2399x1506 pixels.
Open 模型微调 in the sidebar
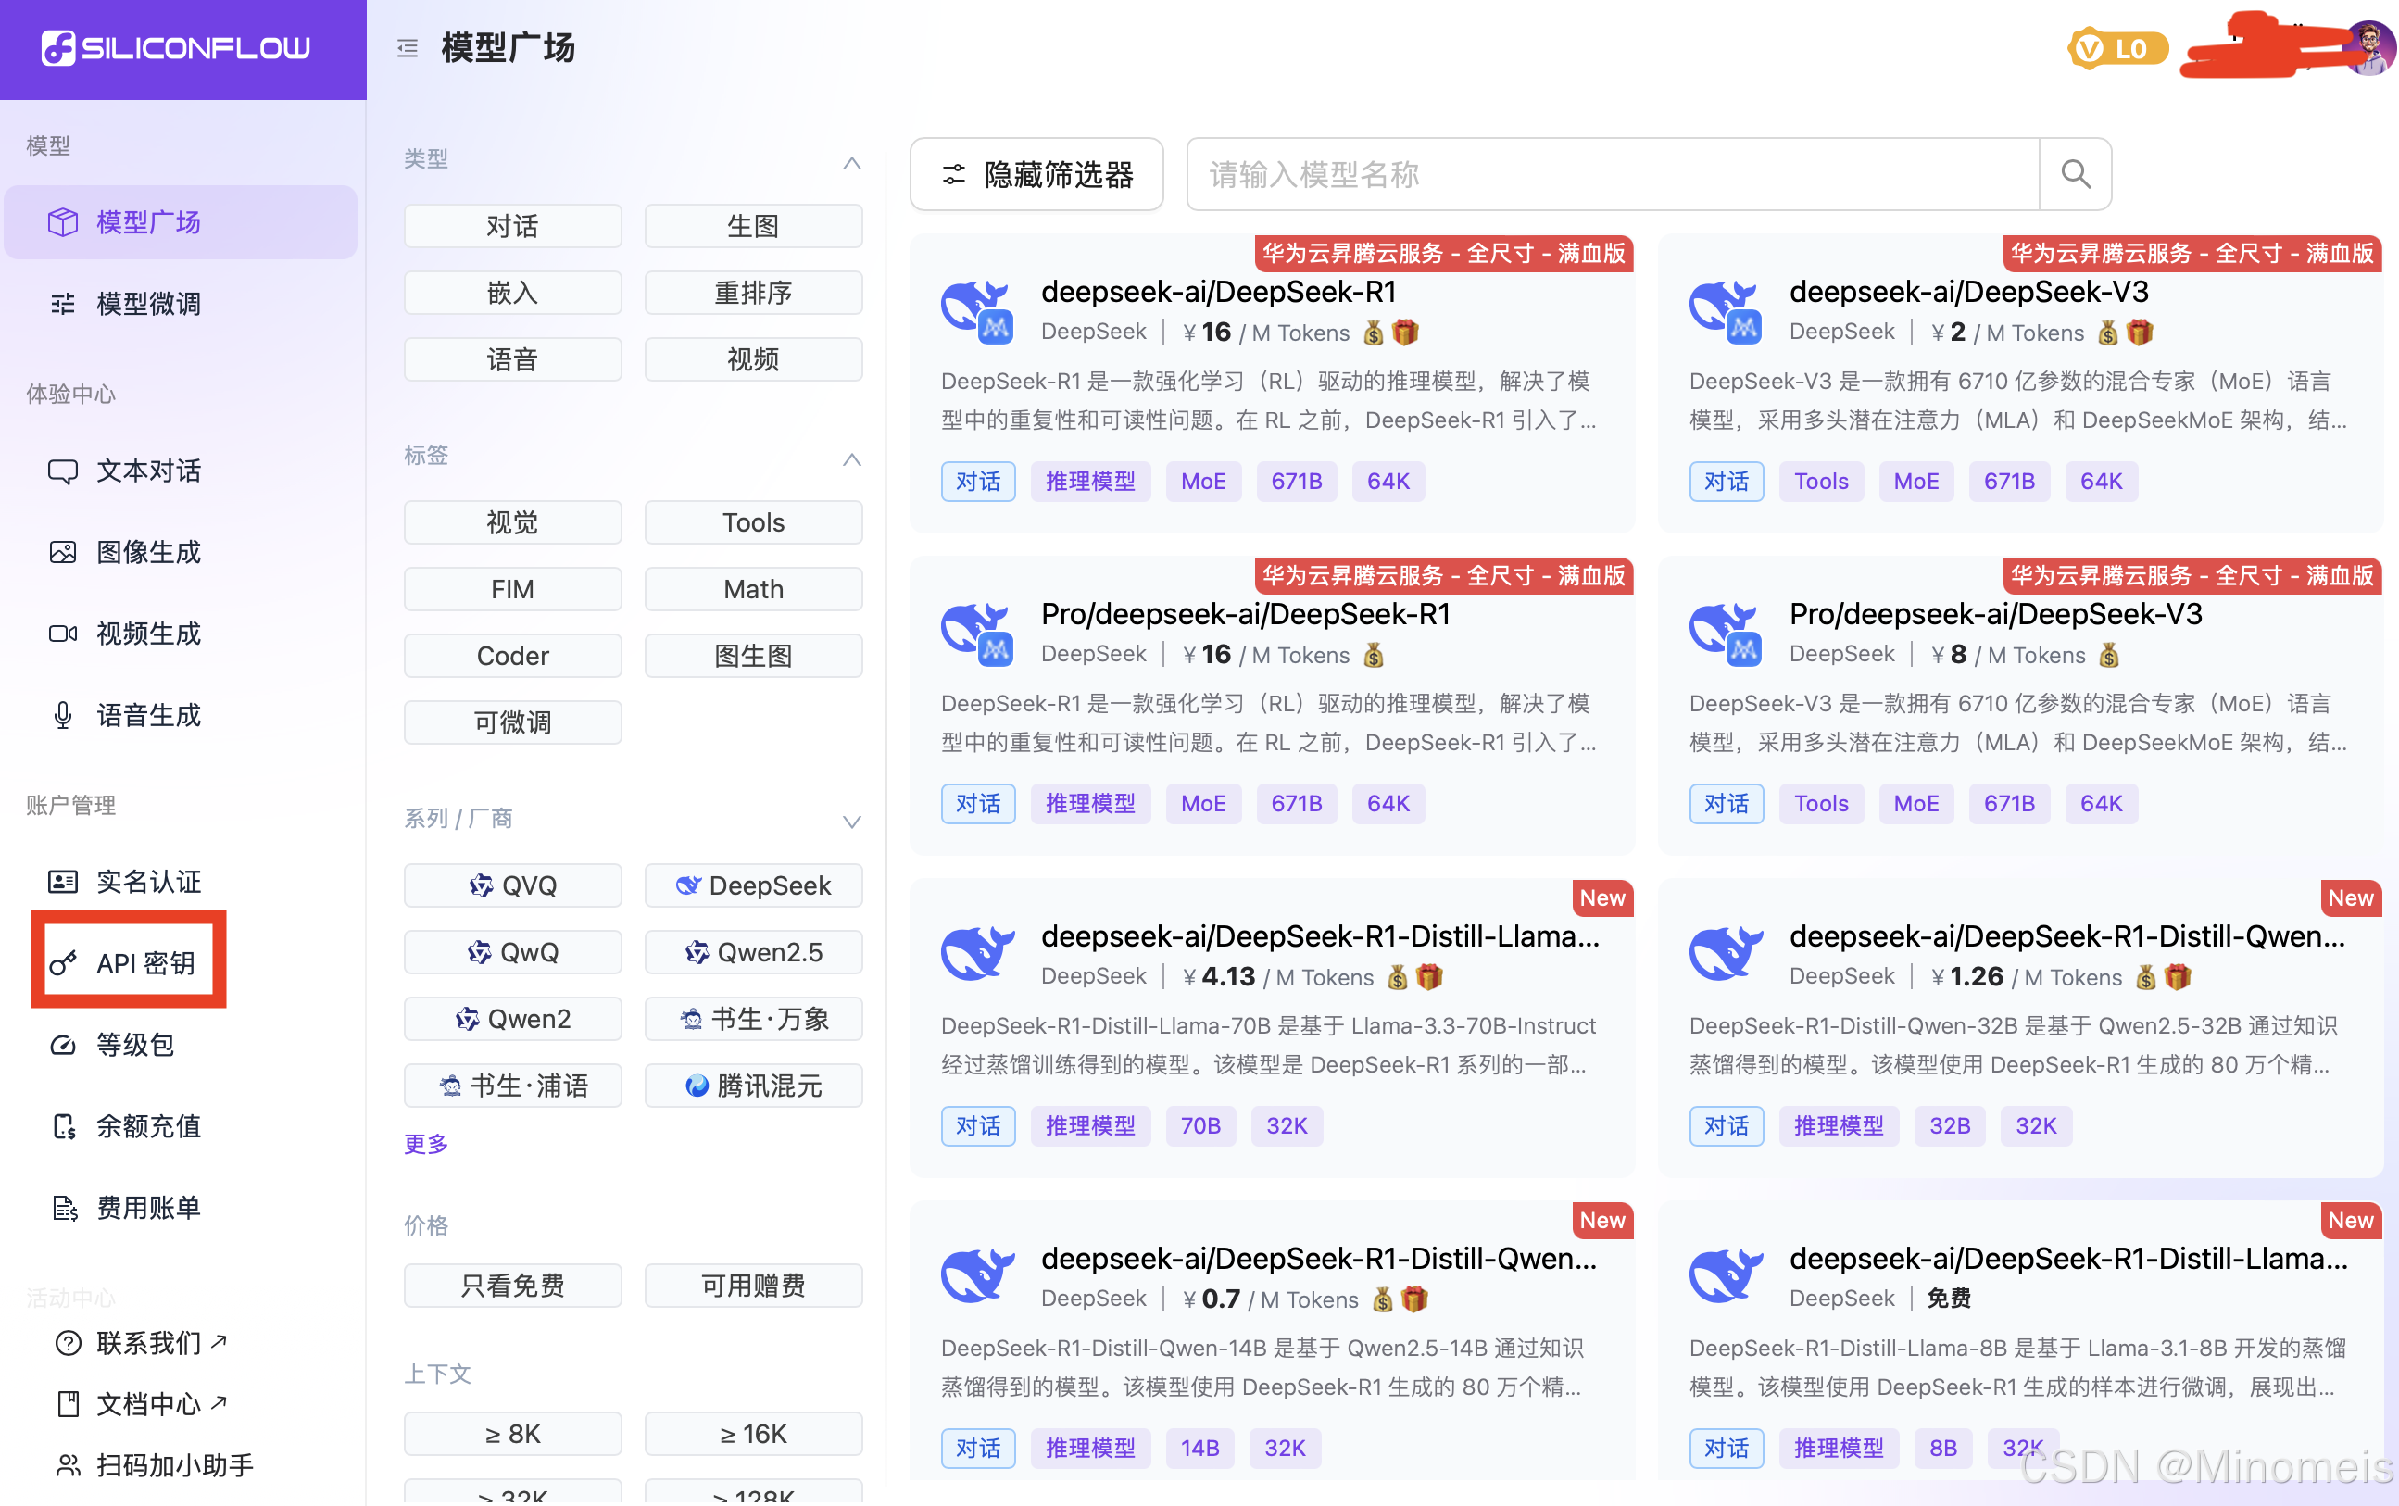[148, 303]
